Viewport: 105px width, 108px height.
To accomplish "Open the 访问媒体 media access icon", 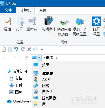I will [49, 21].
